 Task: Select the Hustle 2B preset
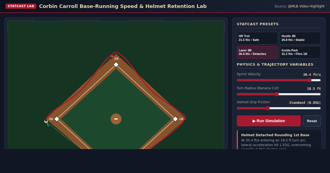point(300,38)
